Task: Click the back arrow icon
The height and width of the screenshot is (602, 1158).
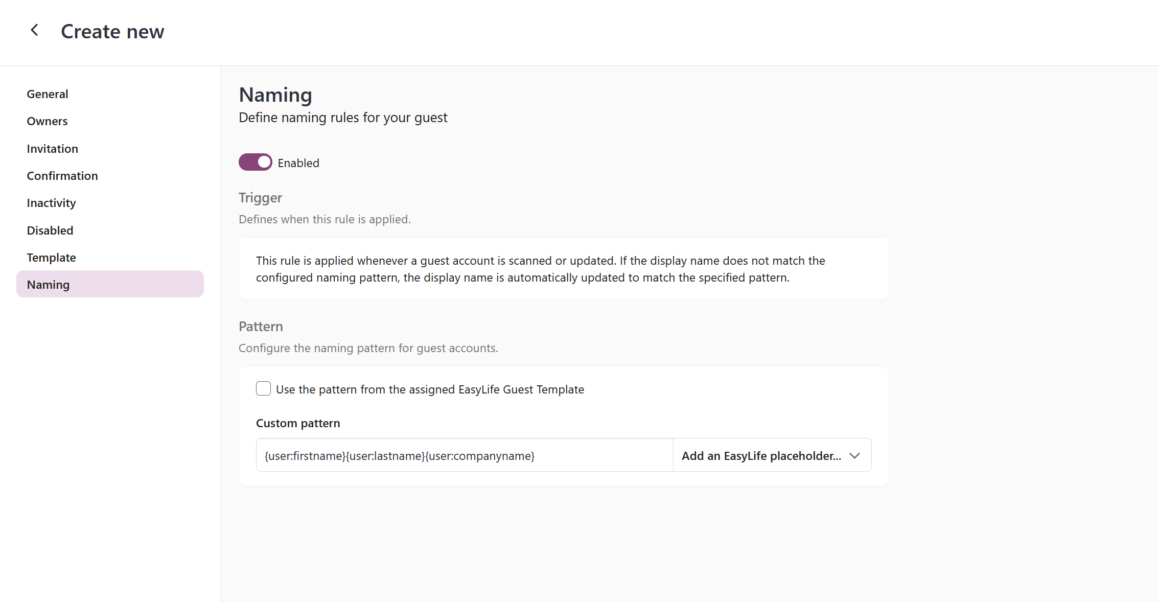Action: click(35, 30)
